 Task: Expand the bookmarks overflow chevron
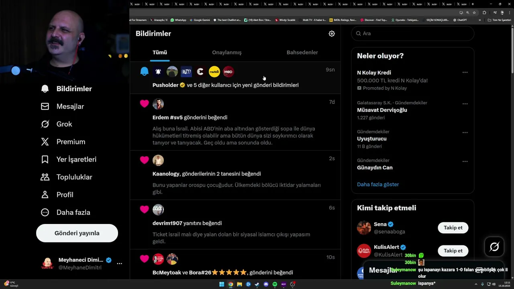(x=479, y=20)
